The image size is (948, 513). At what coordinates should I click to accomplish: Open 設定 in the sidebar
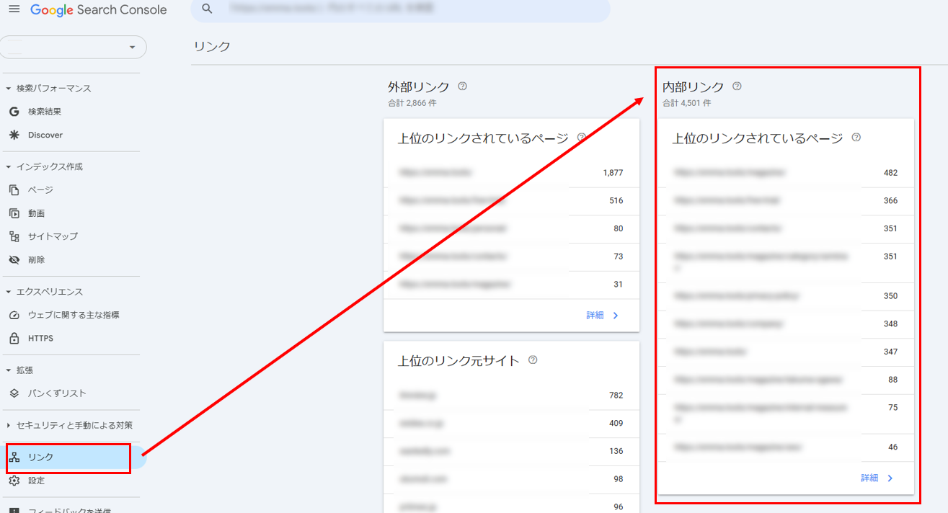[x=36, y=481]
